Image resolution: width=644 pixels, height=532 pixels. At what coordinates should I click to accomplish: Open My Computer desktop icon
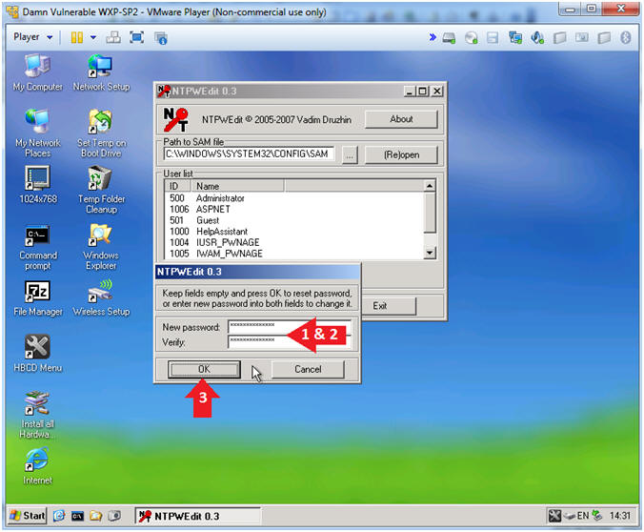point(37,72)
